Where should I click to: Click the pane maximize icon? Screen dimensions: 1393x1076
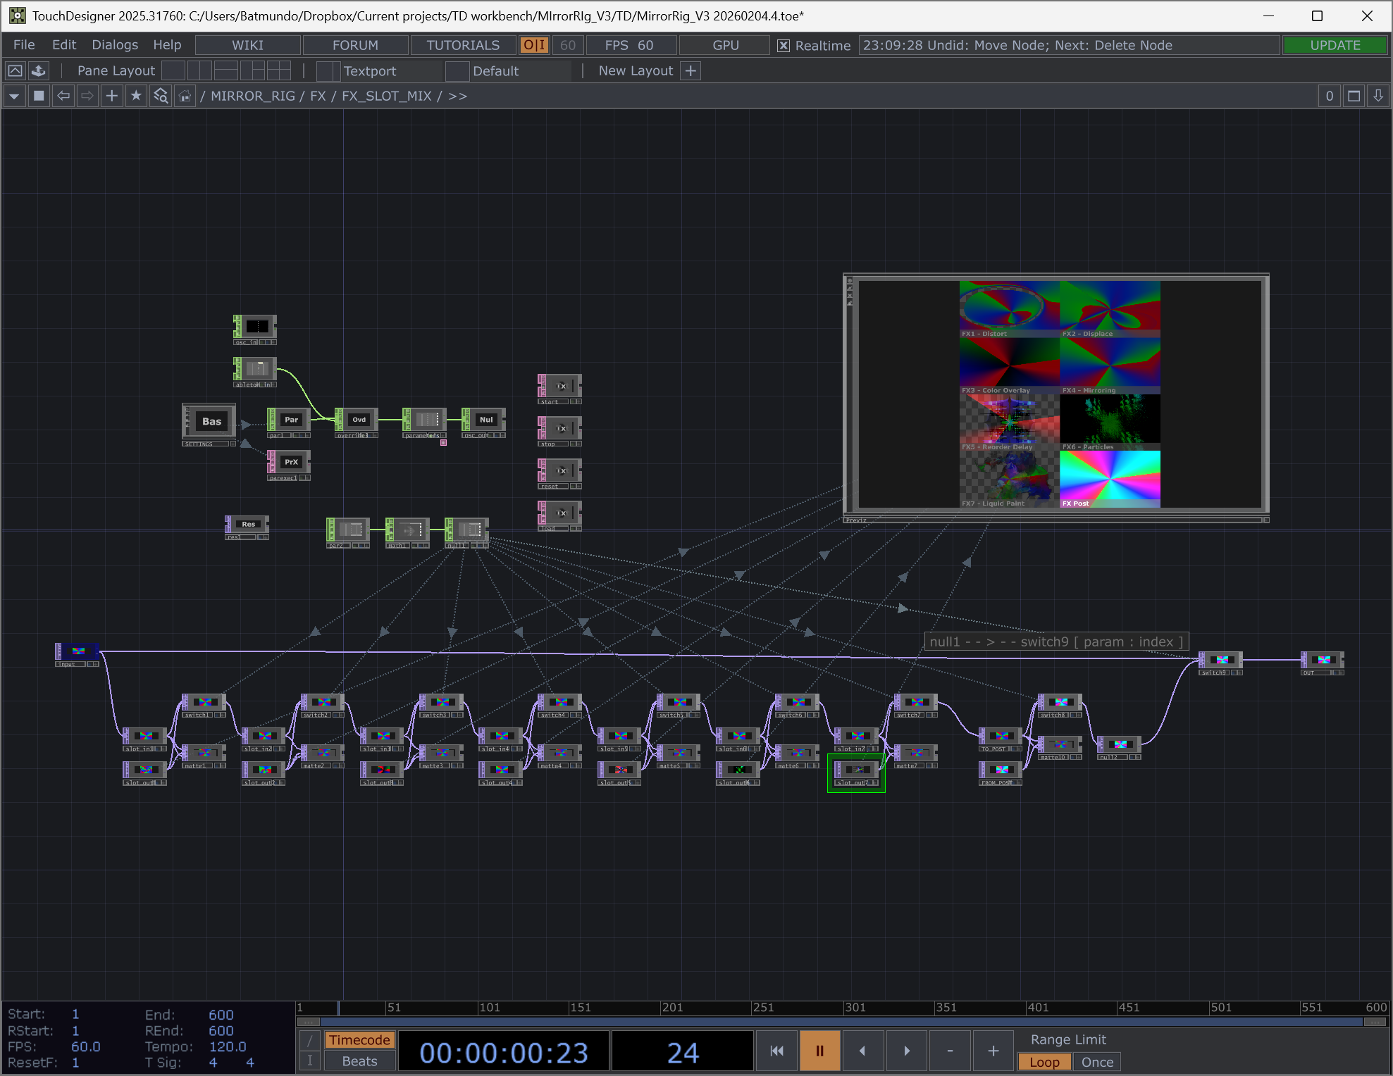pyautogui.click(x=1354, y=96)
